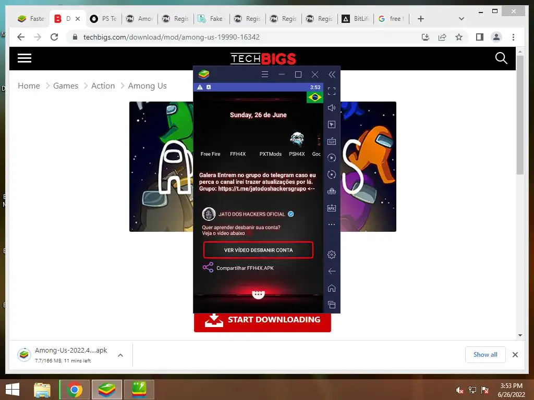Click Games breadcrumb link
The width and height of the screenshot is (534, 400).
(x=66, y=86)
